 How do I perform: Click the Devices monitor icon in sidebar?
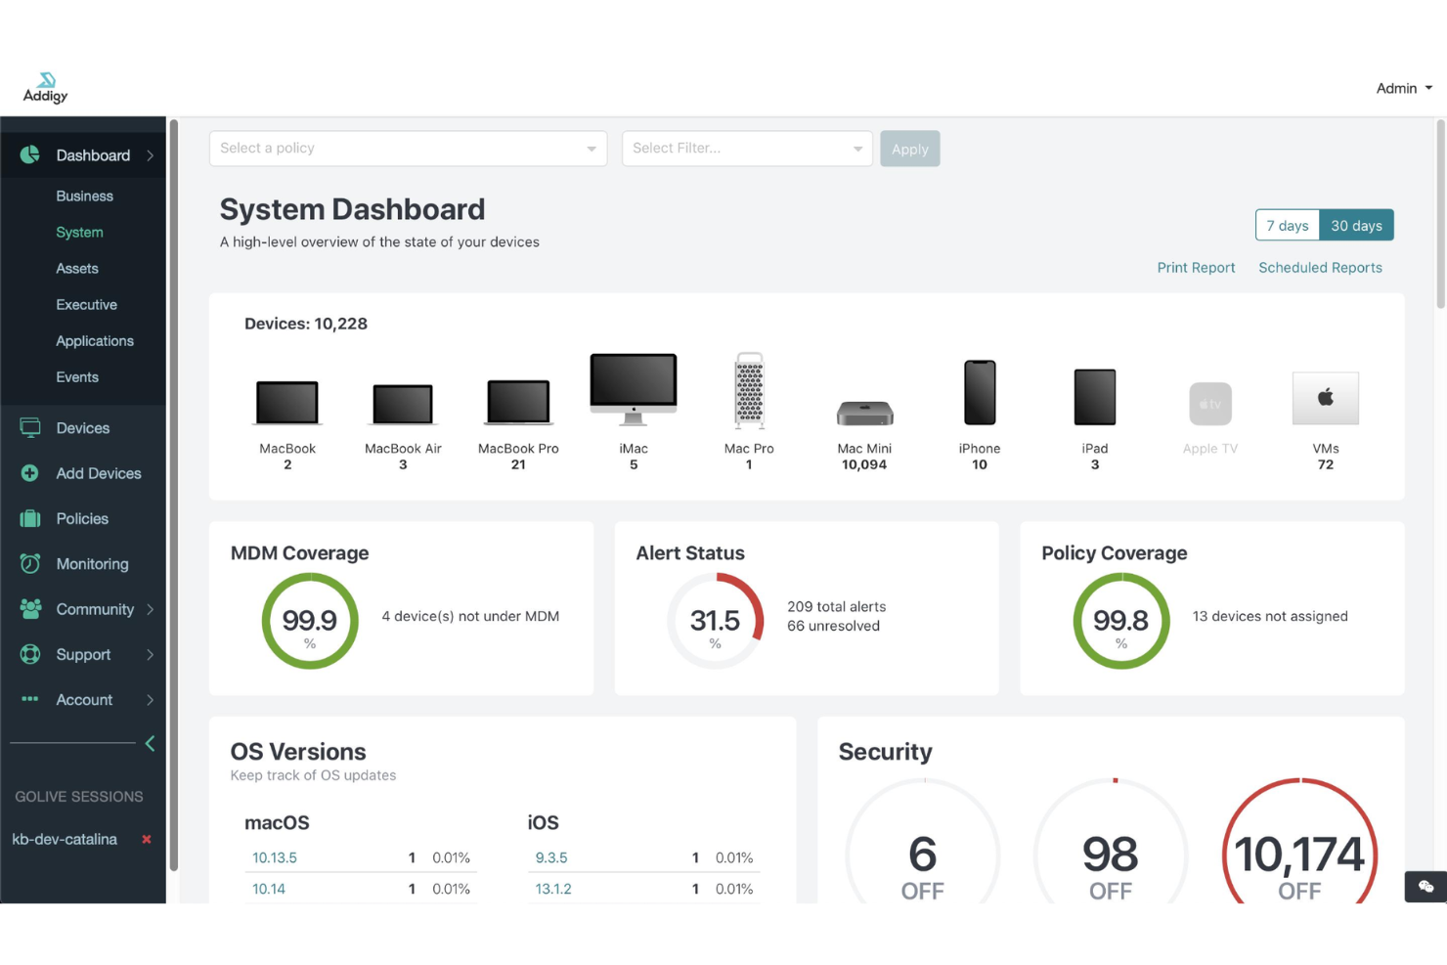(30, 427)
